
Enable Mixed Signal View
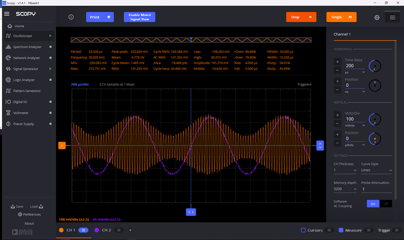[140, 17]
